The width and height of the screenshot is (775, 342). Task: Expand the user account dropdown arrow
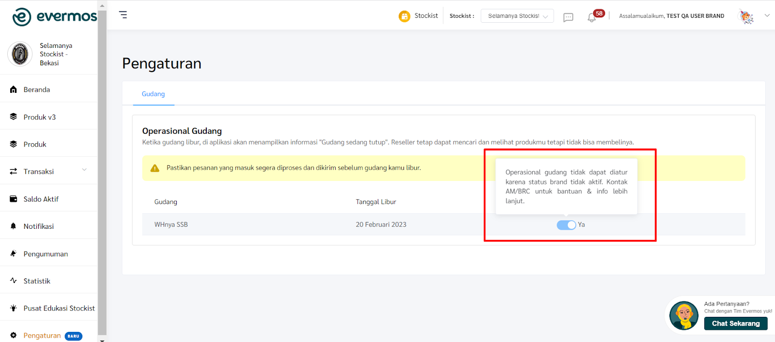pyautogui.click(x=767, y=15)
